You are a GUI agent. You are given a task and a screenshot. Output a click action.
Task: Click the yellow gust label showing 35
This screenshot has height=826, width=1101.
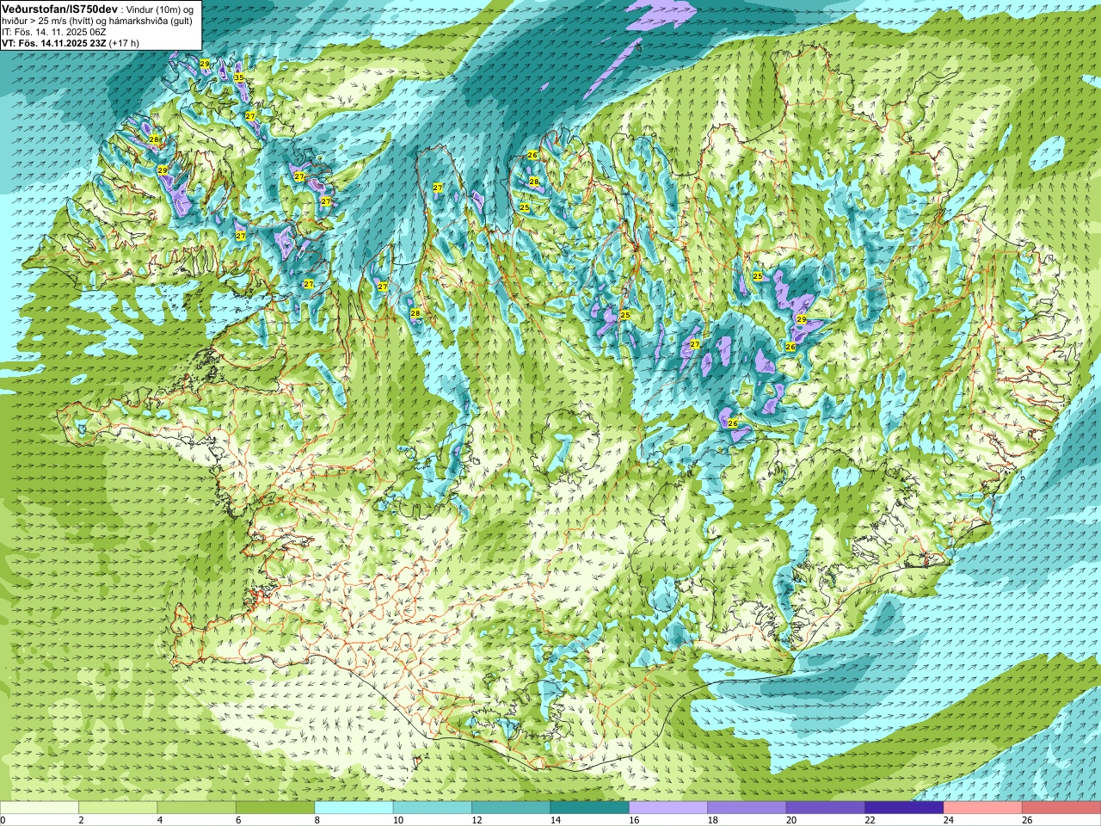(x=239, y=78)
